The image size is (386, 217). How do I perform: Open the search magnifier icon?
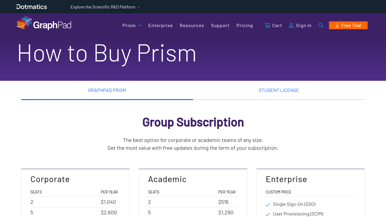click(x=321, y=25)
